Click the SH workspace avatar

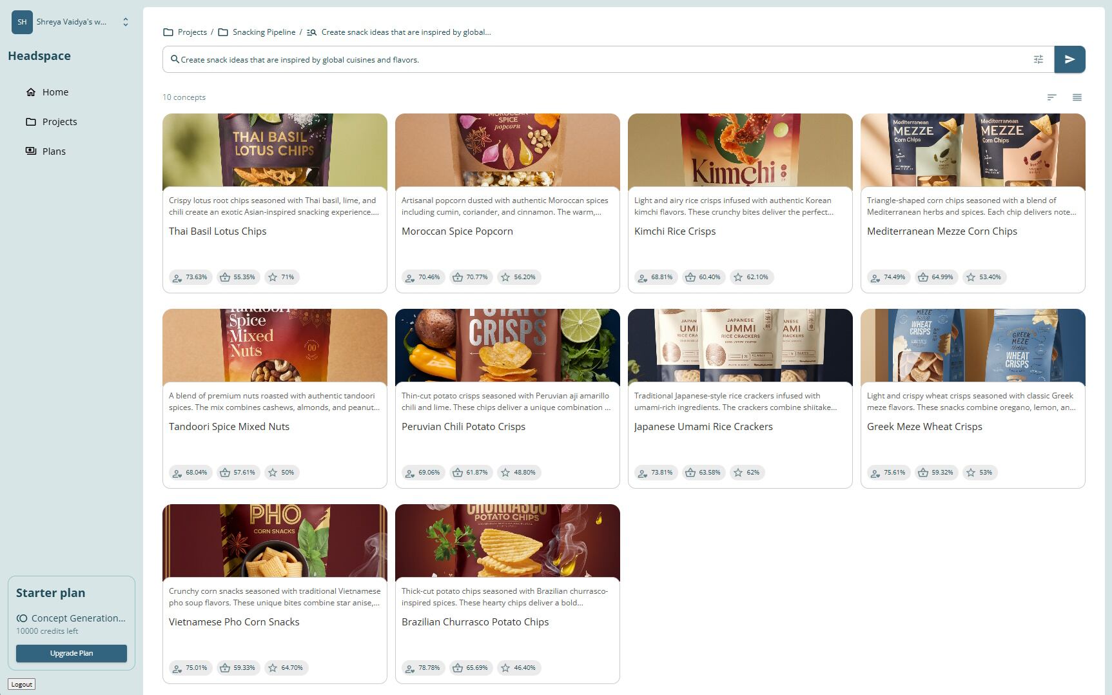click(22, 22)
